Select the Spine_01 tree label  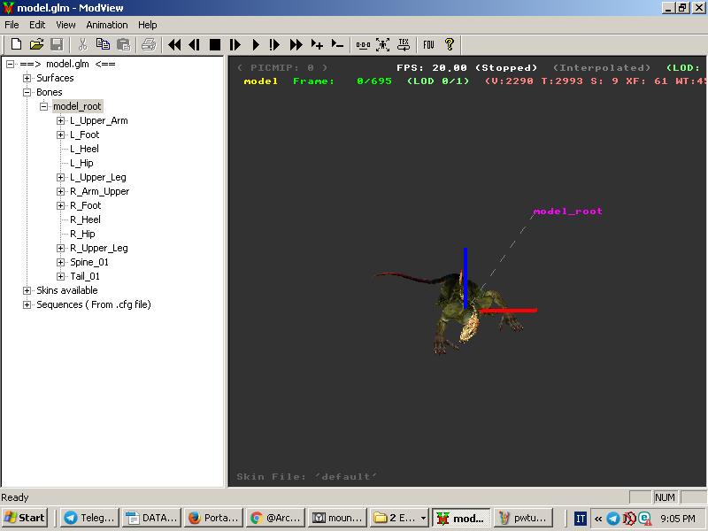tap(89, 262)
